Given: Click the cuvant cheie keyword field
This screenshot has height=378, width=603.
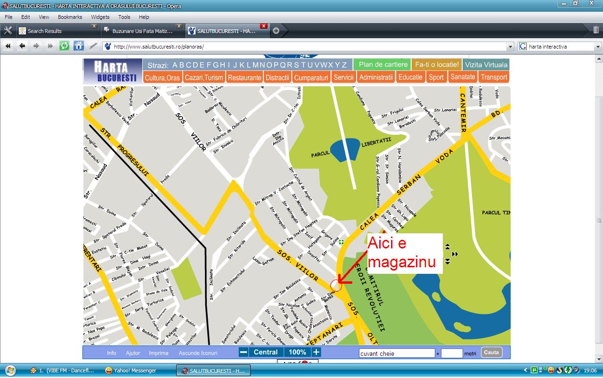Looking at the screenshot, I should (396, 353).
